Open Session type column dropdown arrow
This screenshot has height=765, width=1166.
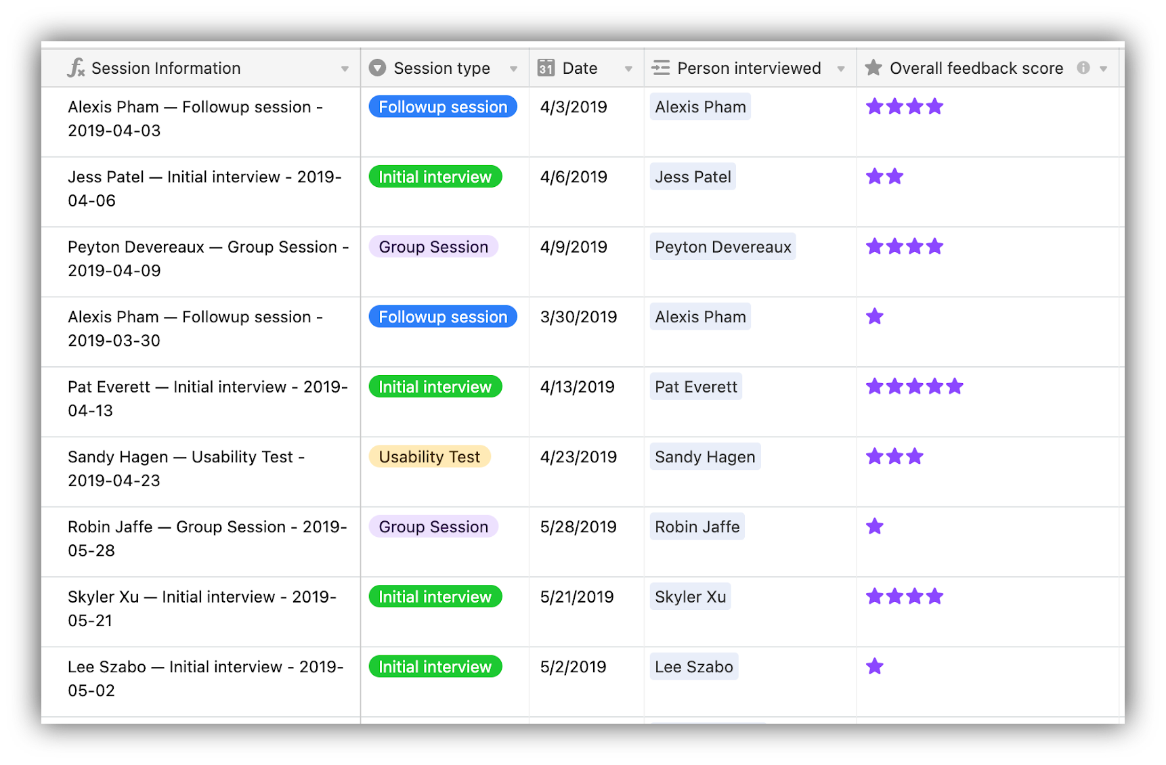click(x=513, y=69)
